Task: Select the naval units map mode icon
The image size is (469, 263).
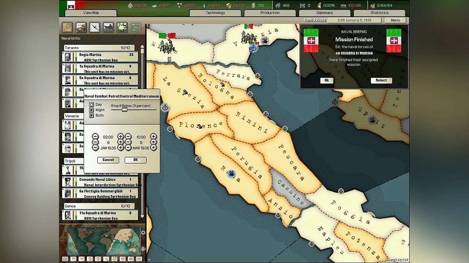Action: (107, 28)
